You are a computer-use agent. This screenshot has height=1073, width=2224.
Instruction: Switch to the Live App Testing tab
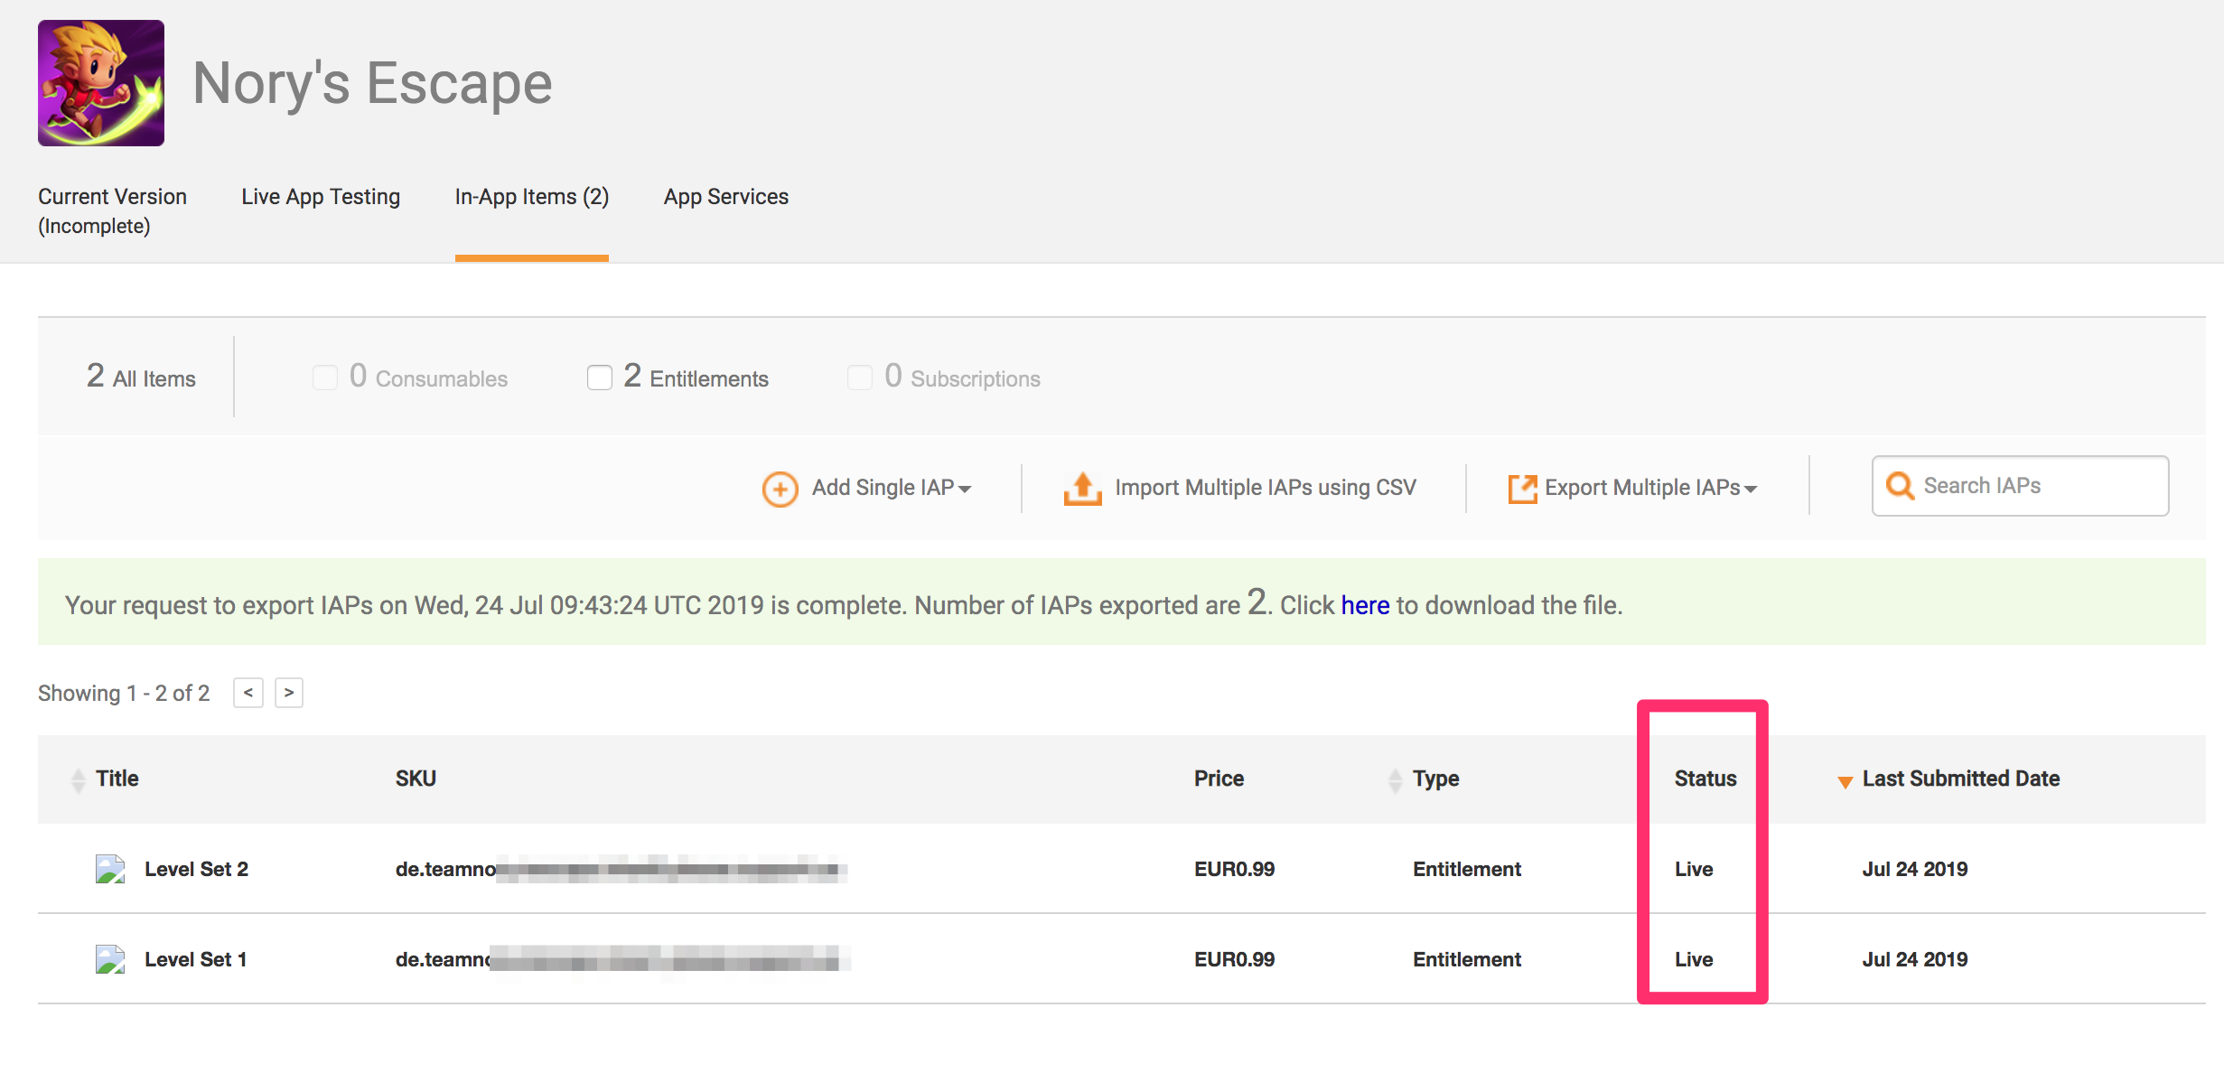(321, 197)
